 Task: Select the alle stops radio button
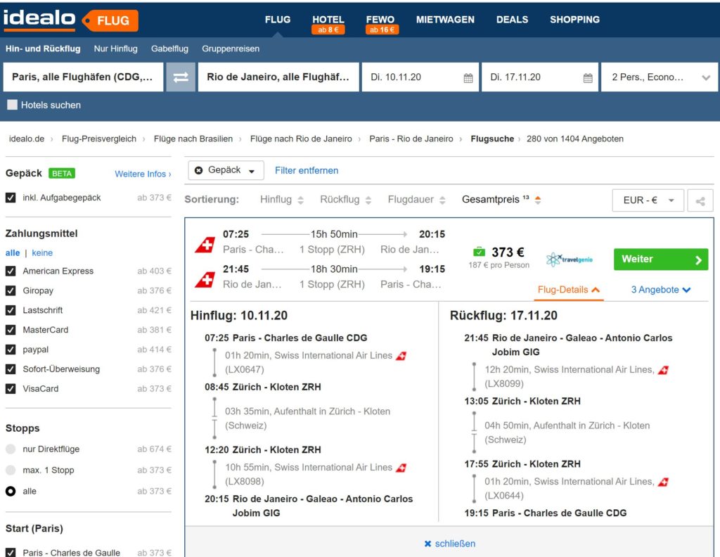point(11,492)
